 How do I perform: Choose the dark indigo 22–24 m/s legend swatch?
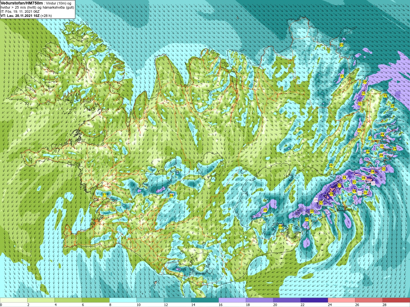coord(314,300)
